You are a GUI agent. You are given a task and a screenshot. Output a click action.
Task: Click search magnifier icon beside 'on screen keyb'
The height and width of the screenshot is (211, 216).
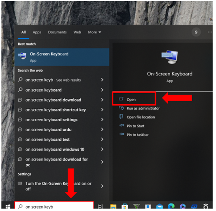(x=20, y=79)
